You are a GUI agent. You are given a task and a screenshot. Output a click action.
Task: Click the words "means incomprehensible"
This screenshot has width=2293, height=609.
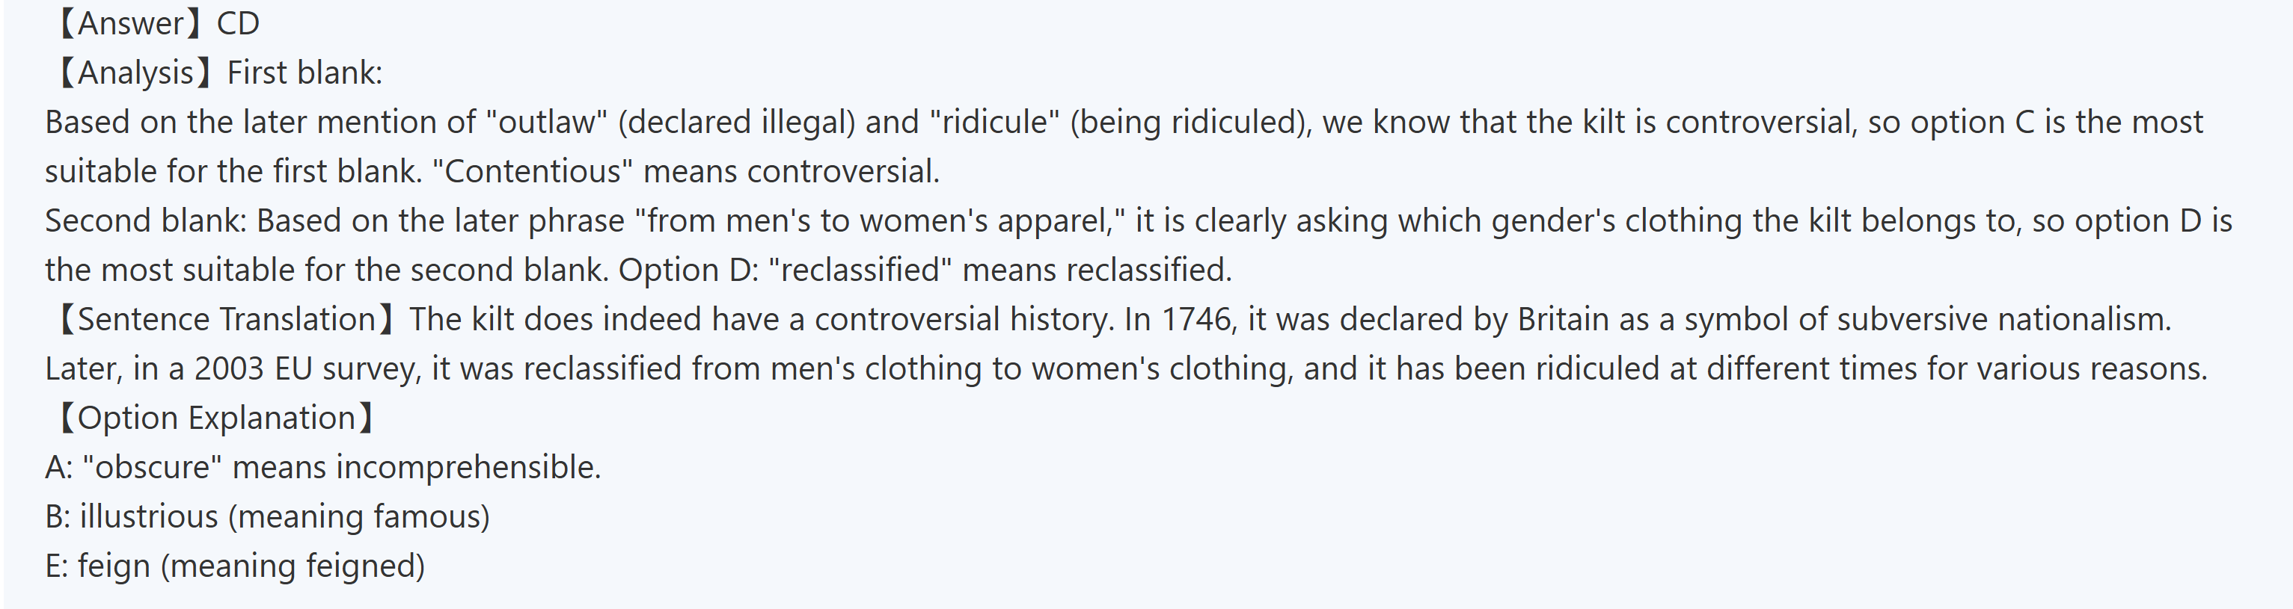(417, 468)
